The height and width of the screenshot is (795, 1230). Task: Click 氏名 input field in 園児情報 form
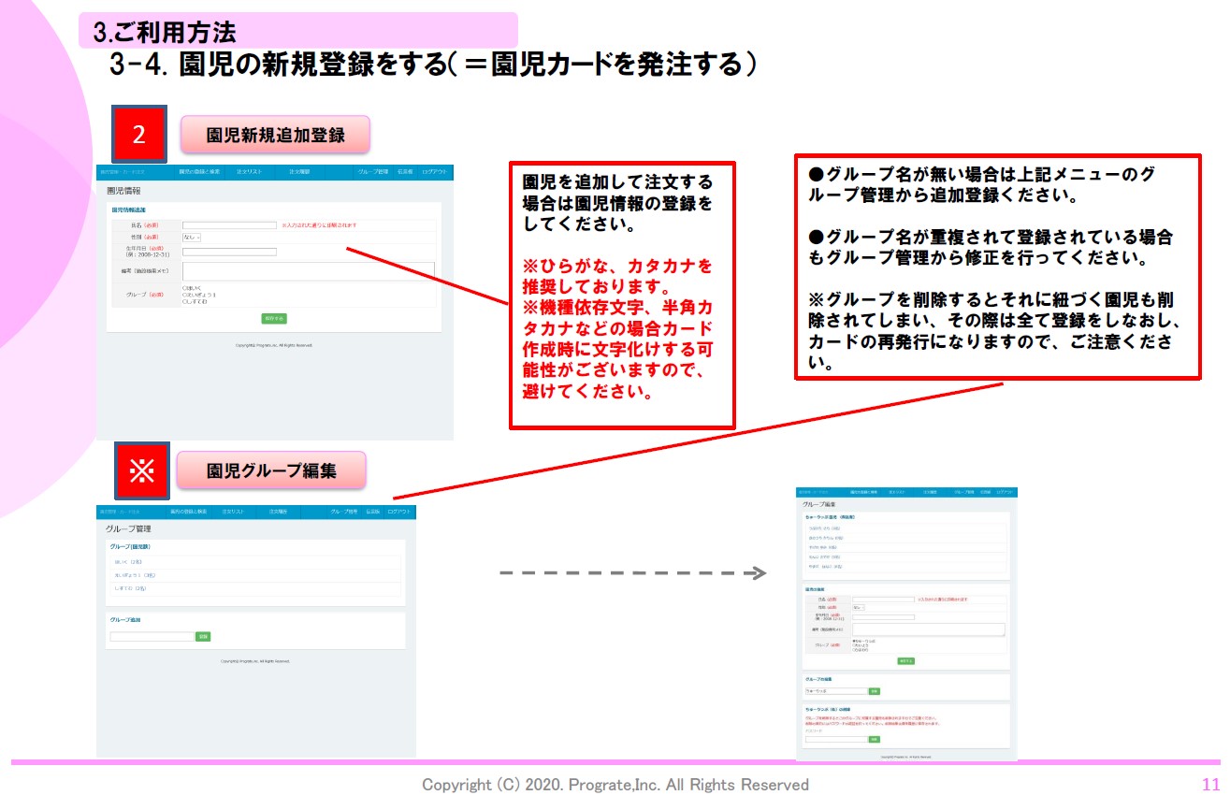coord(229,225)
